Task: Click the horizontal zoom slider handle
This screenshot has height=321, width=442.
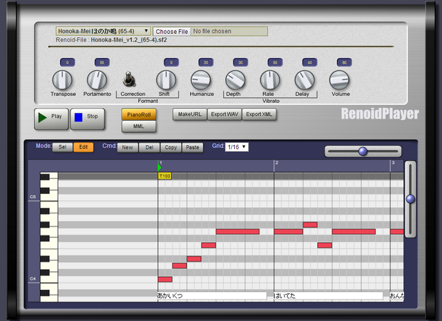Action: [363, 151]
